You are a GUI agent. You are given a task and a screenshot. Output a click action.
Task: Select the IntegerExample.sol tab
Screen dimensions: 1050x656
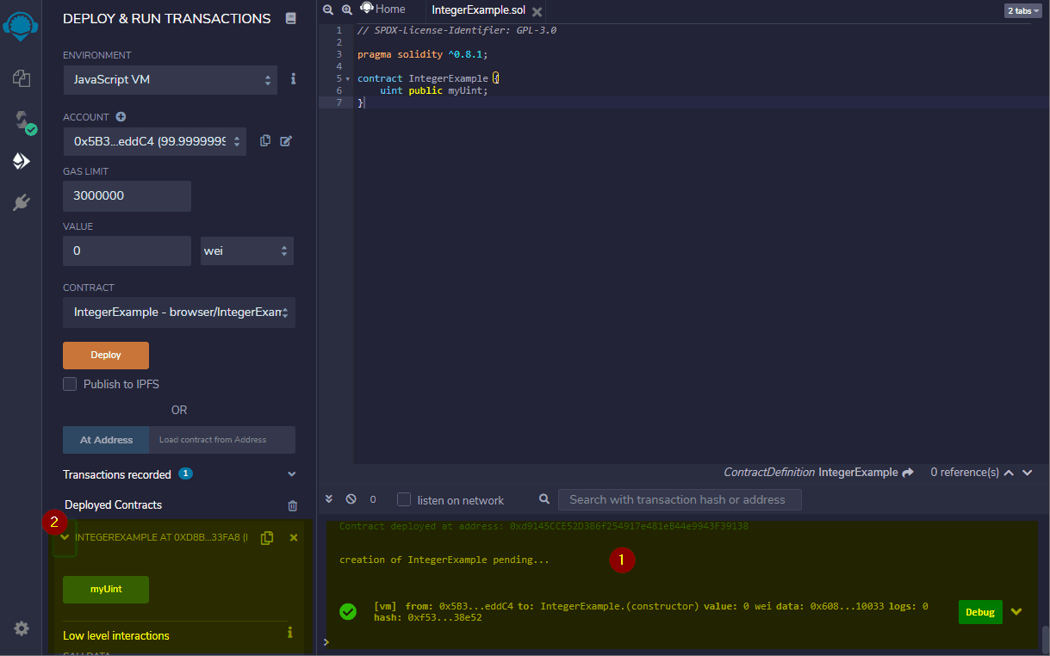point(478,11)
